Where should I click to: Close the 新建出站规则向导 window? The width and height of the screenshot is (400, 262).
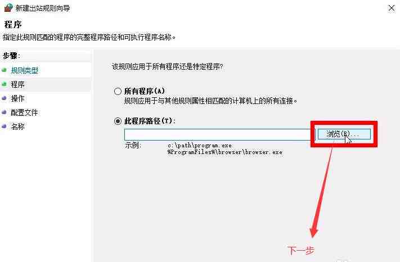tap(392, 8)
